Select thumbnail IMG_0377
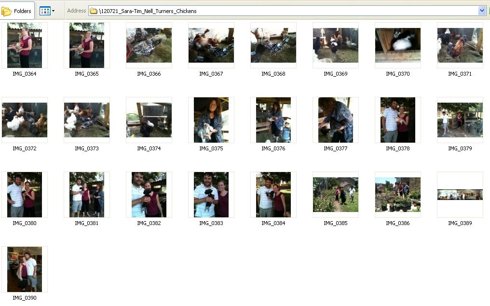 click(x=335, y=120)
